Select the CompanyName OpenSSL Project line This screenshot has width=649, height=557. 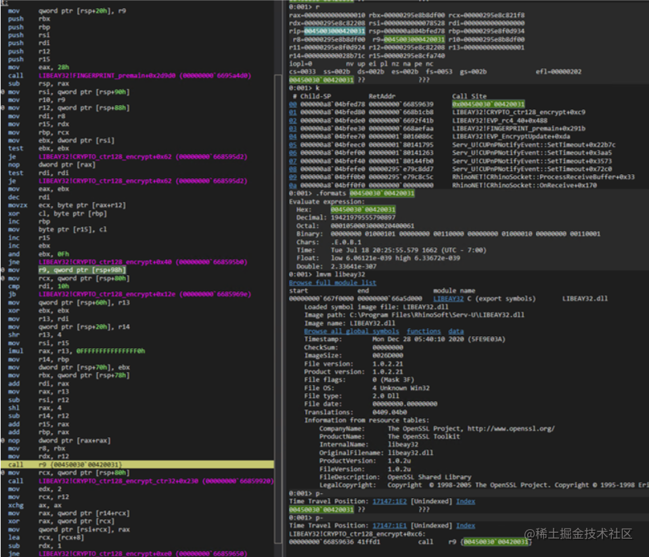pos(437,428)
